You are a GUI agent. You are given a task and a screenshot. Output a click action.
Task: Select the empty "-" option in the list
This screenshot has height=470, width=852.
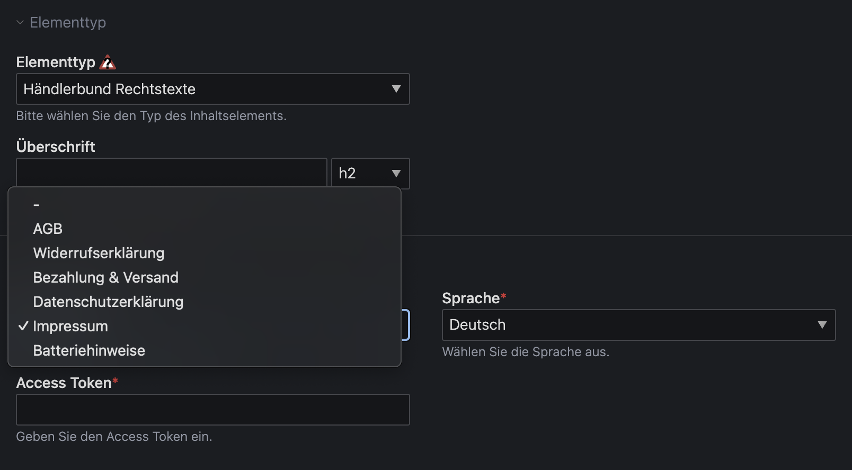pos(37,205)
